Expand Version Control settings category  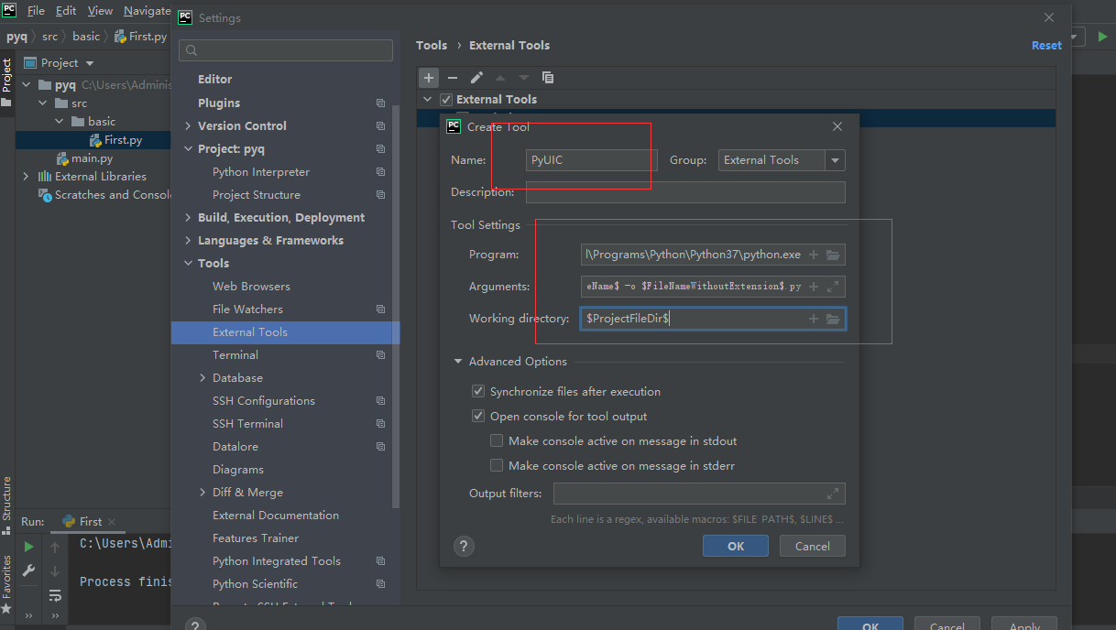(188, 126)
